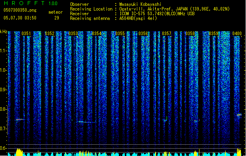This screenshot has height=156, width=246.
Task: Click the long echo trail between 0353 and 0354
Action: tap(87, 122)
